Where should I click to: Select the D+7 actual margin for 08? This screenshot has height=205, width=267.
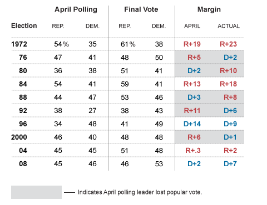click(230, 164)
